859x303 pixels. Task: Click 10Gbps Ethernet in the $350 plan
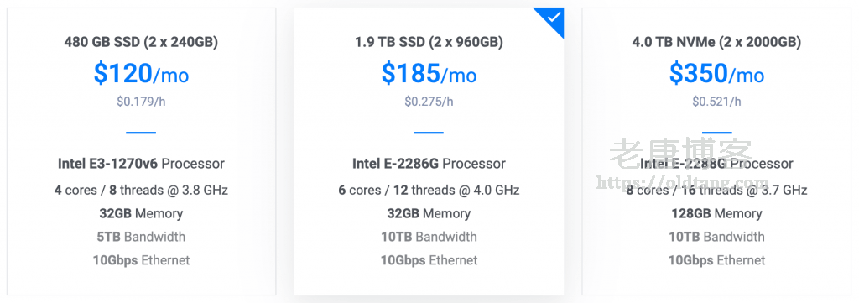pyautogui.click(x=716, y=259)
